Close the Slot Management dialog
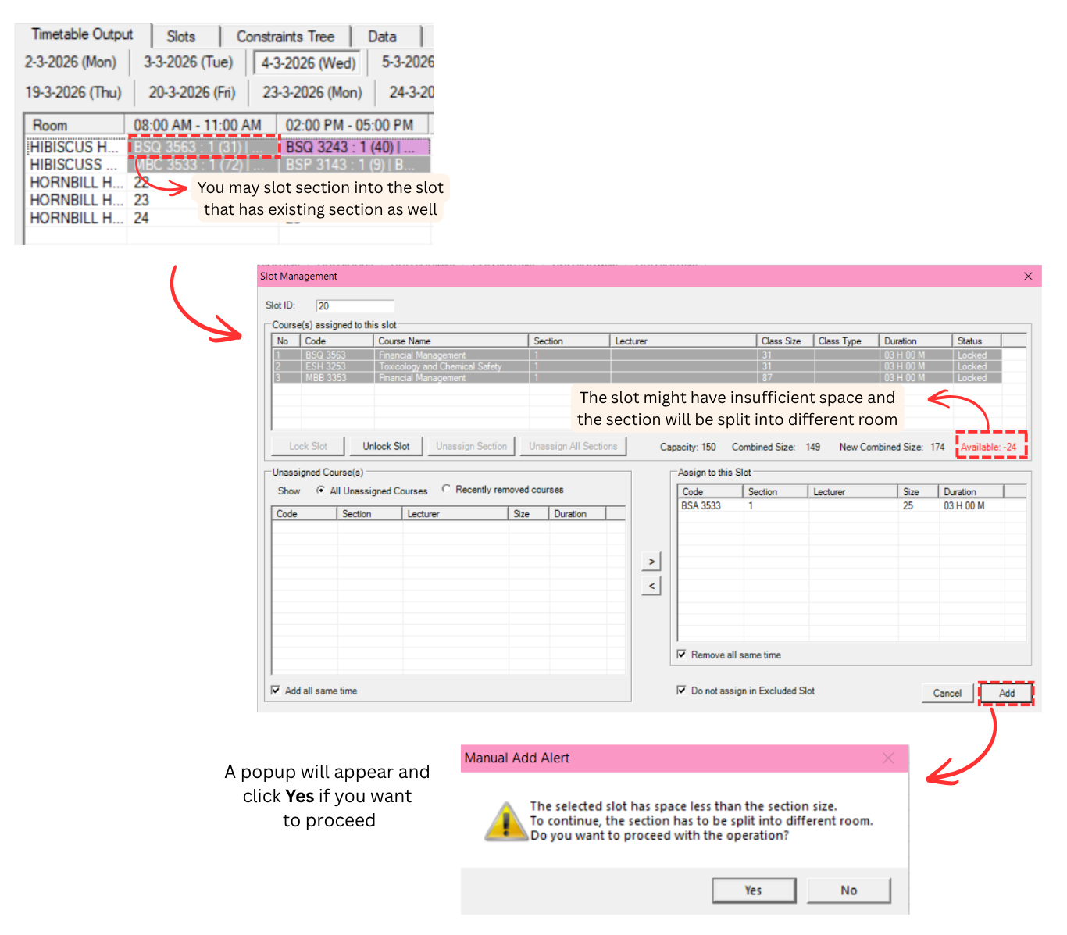 (1028, 277)
